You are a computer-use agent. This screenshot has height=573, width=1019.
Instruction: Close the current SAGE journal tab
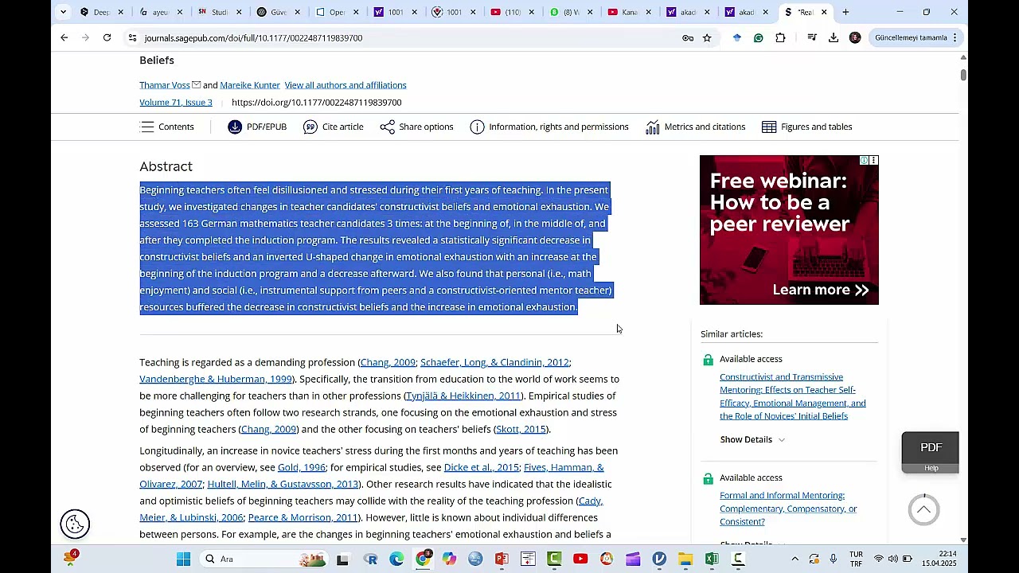824,12
